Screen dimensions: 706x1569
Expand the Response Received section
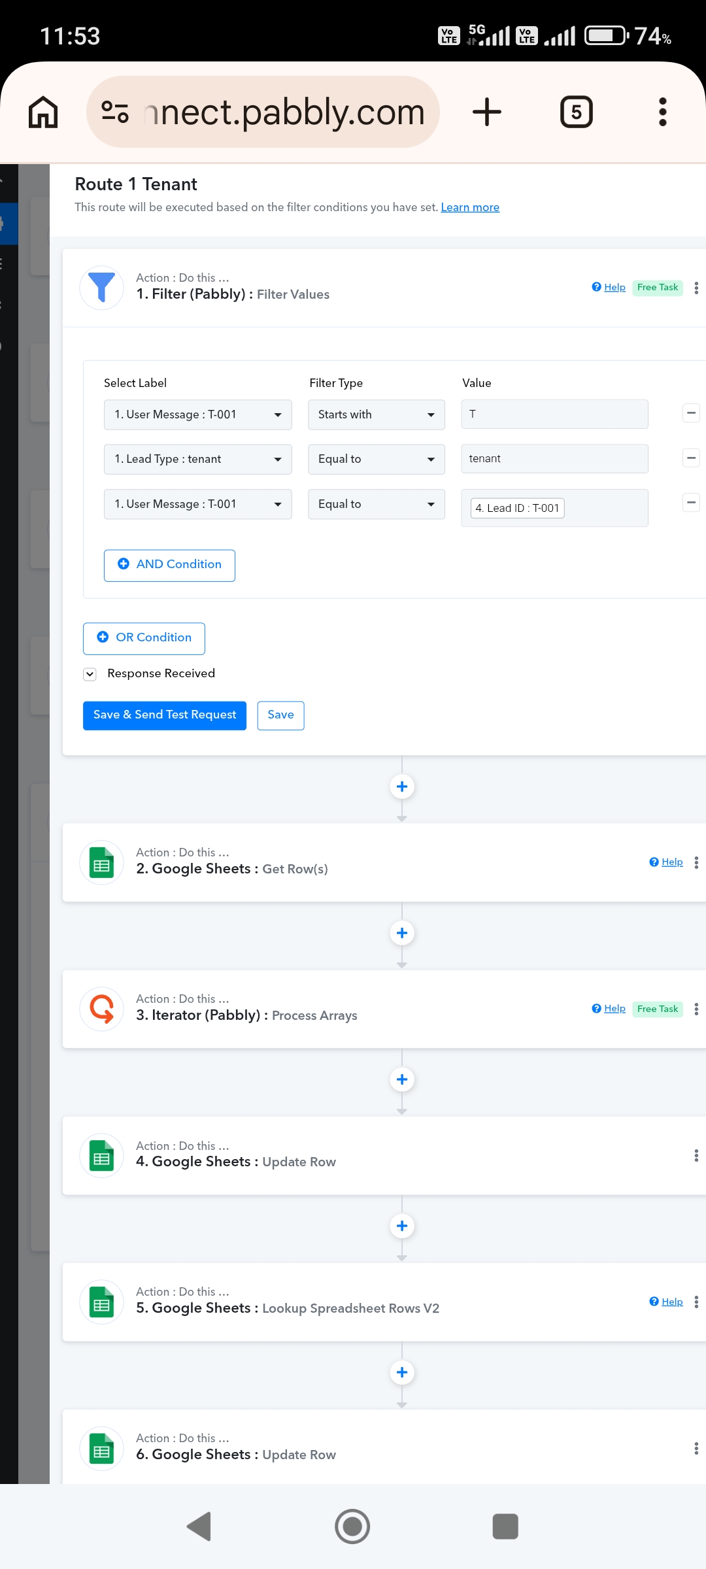tap(90, 674)
